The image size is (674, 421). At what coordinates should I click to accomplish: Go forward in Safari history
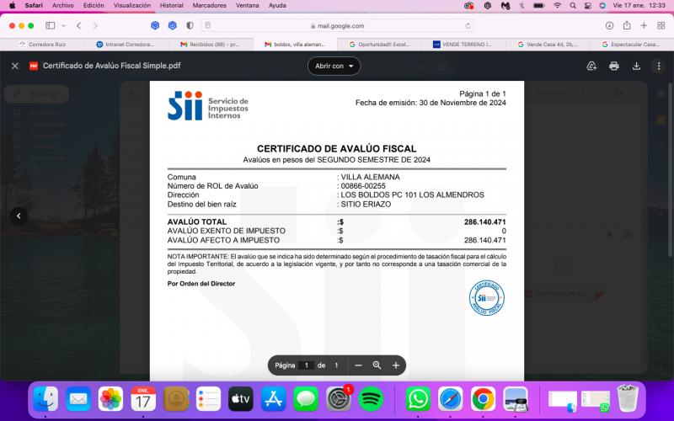pyautogui.click(x=95, y=26)
